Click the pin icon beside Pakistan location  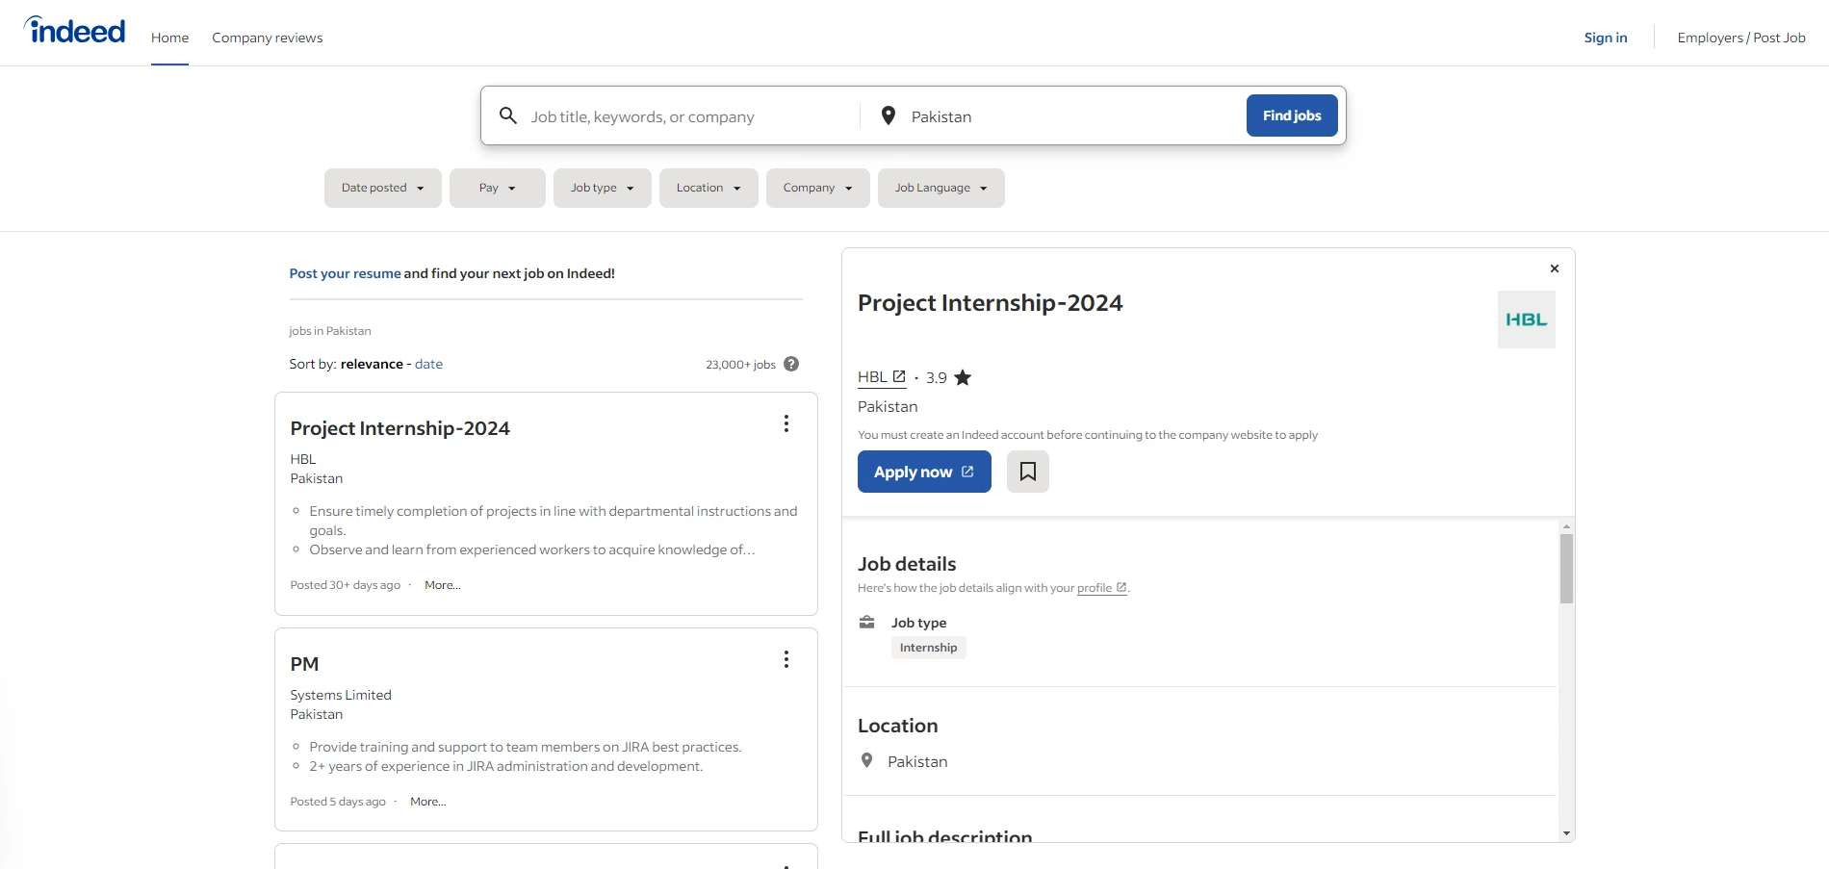pyautogui.click(x=866, y=760)
